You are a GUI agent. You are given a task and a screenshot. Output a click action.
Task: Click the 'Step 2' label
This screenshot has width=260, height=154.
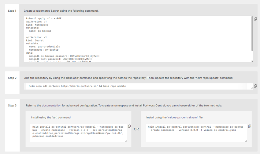point(12,78)
